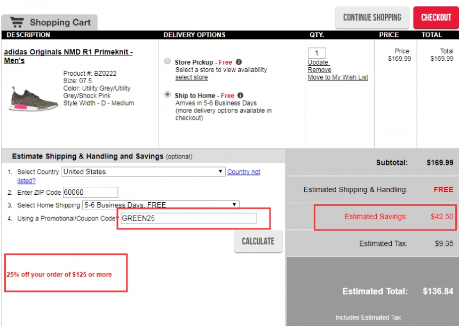Click Continue Shopping button

[372, 18]
